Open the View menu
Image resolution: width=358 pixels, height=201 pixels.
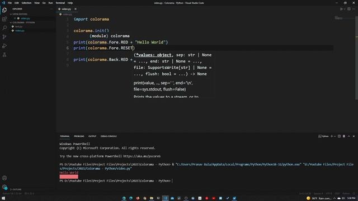pyautogui.click(x=37, y=3)
